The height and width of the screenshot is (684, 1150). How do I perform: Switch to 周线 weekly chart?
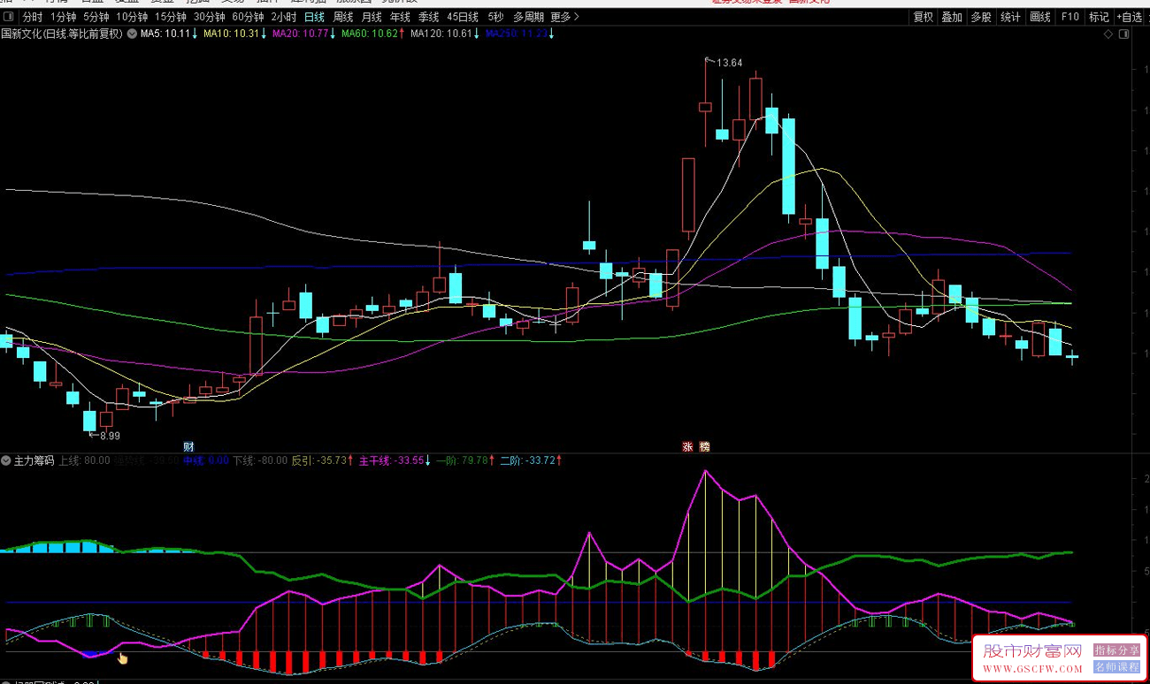pos(343,17)
